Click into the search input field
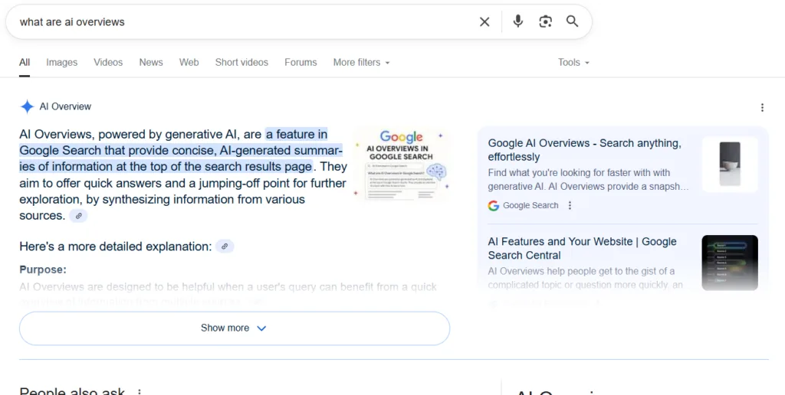Screen dimensions: 785x395 (x=230, y=22)
